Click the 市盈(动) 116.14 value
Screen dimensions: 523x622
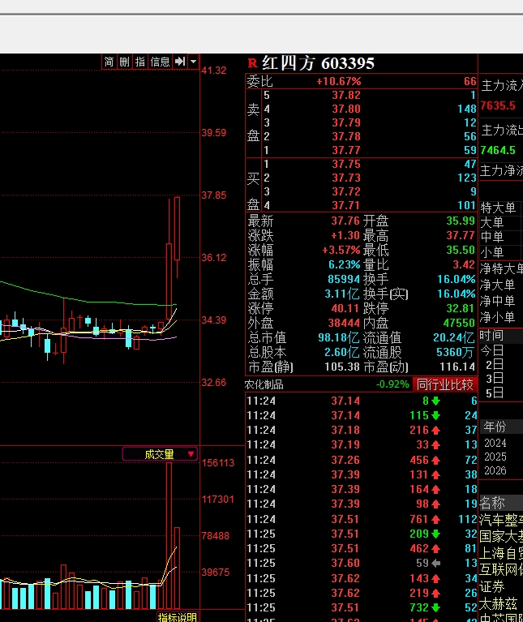457,367
